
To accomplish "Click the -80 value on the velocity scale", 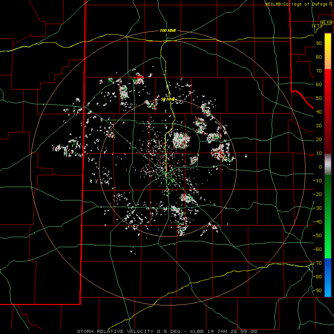I will 317,277.
